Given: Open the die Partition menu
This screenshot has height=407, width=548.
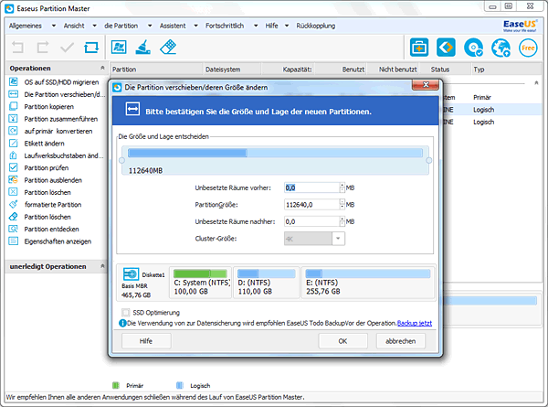Looking at the screenshot, I should [x=121, y=26].
